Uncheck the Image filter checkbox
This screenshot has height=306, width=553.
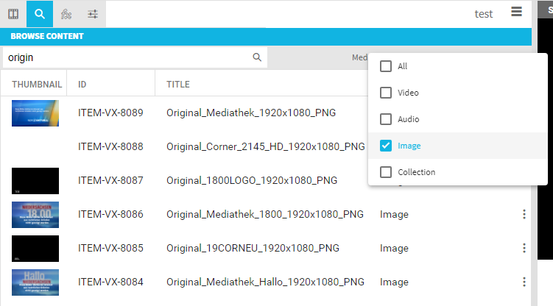[x=386, y=146]
